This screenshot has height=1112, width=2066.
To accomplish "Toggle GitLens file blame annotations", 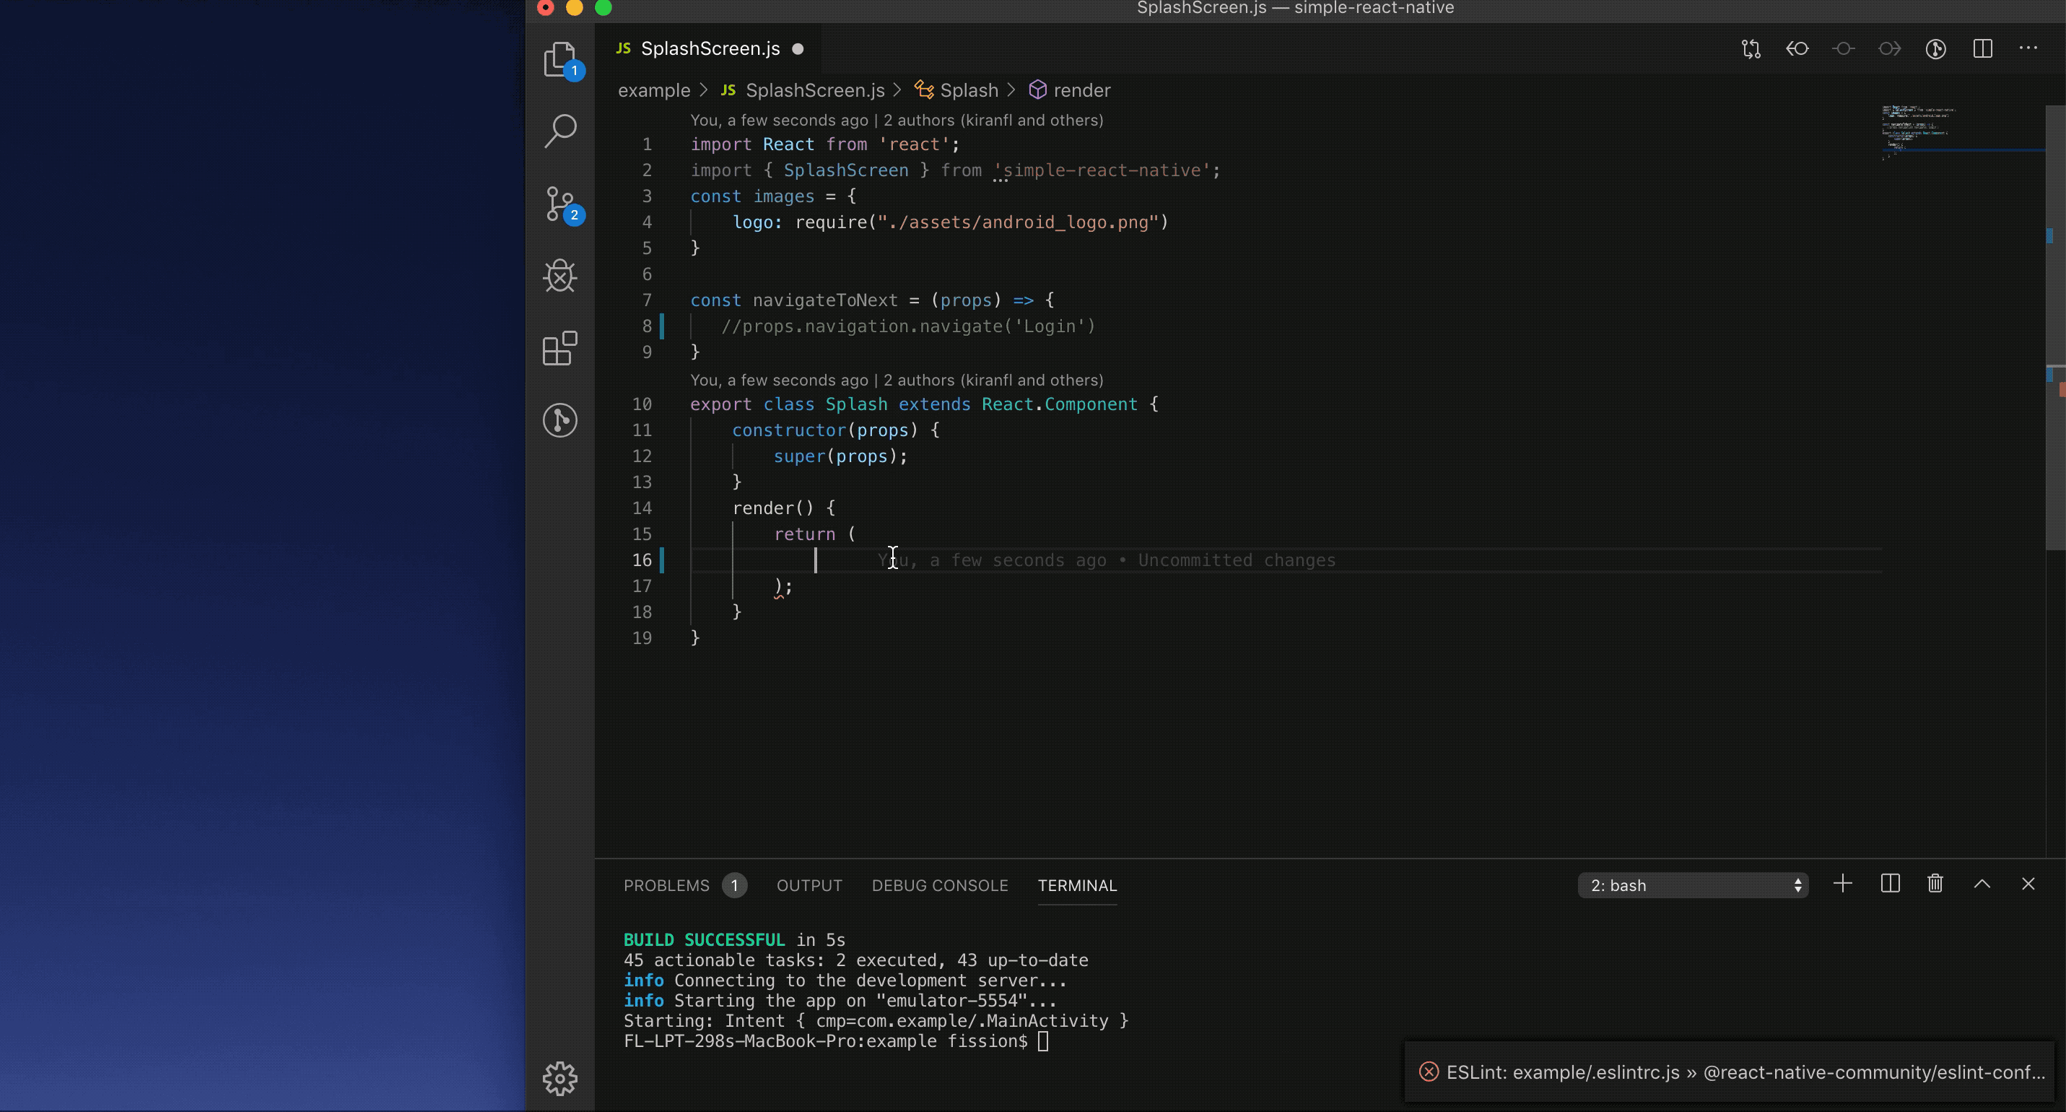I will pos(1936,49).
